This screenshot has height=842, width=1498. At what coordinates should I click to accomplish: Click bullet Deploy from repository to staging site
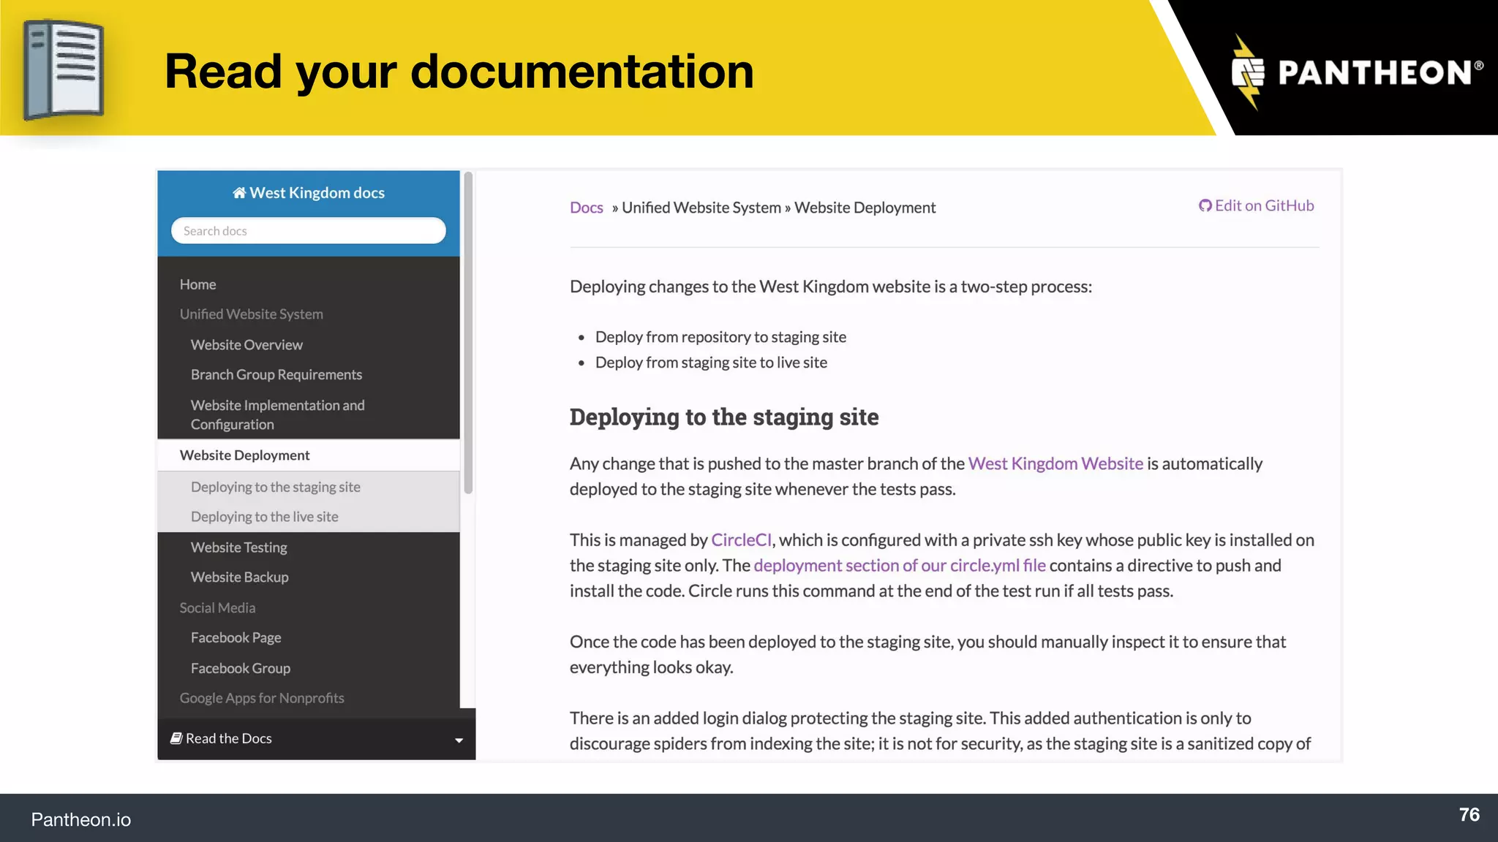[720, 337]
